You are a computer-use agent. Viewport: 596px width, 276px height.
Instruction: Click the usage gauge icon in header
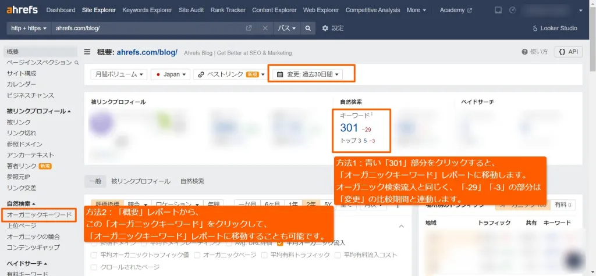click(x=512, y=10)
